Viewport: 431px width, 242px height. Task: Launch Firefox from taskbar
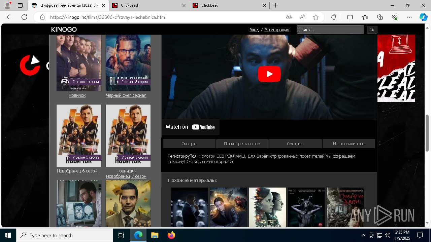(171, 235)
